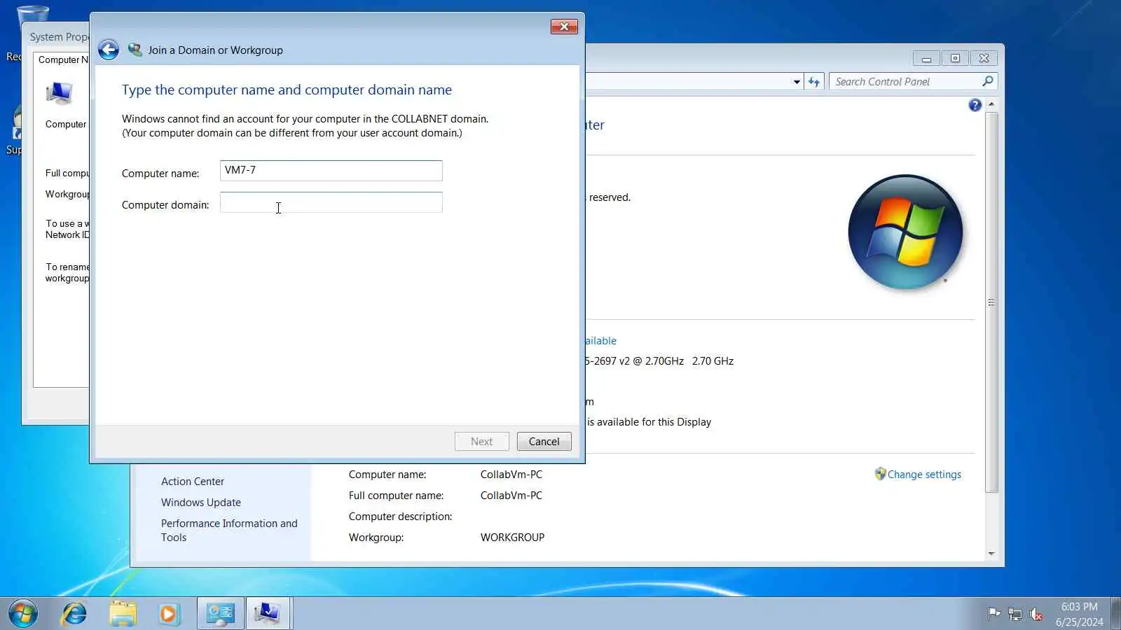Click the 'Computer description:' label

coord(401,517)
